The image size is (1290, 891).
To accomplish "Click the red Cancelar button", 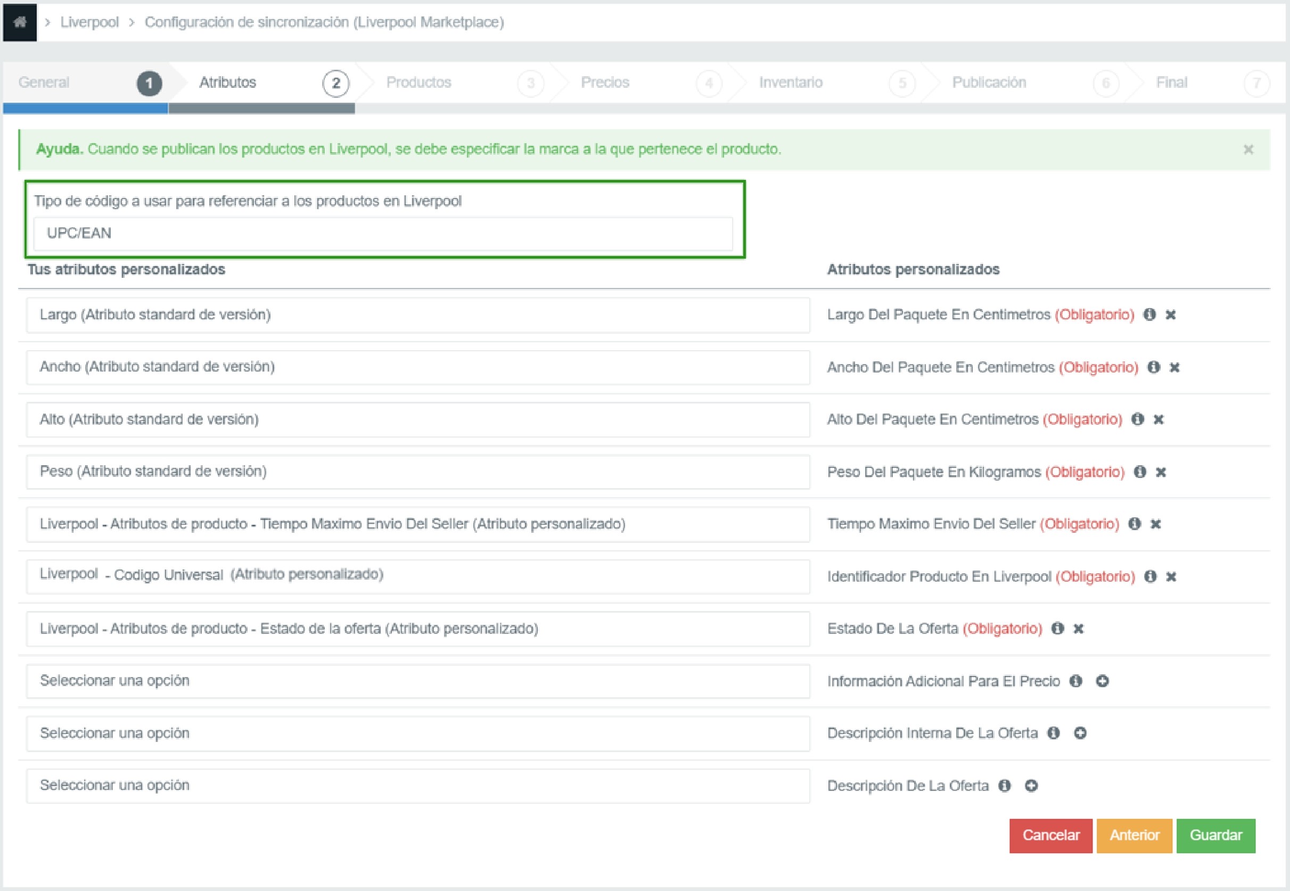I will tap(1050, 836).
